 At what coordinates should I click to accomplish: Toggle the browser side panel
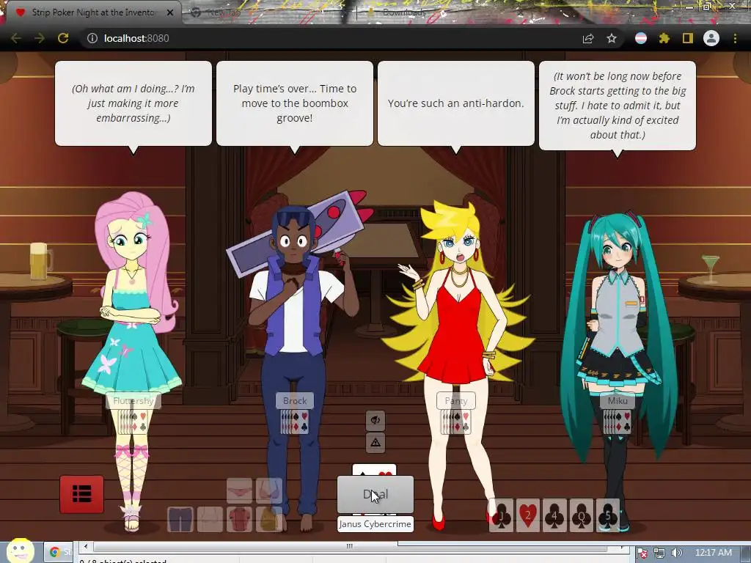(688, 38)
